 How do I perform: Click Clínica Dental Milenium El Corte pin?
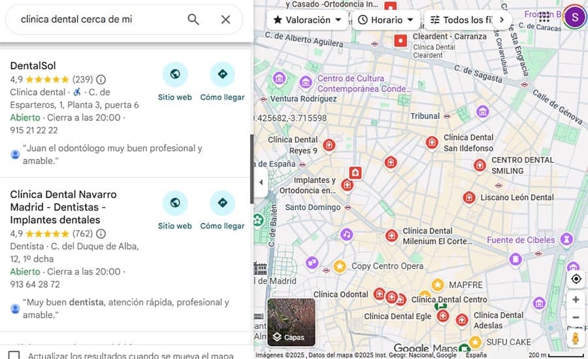[x=391, y=236]
